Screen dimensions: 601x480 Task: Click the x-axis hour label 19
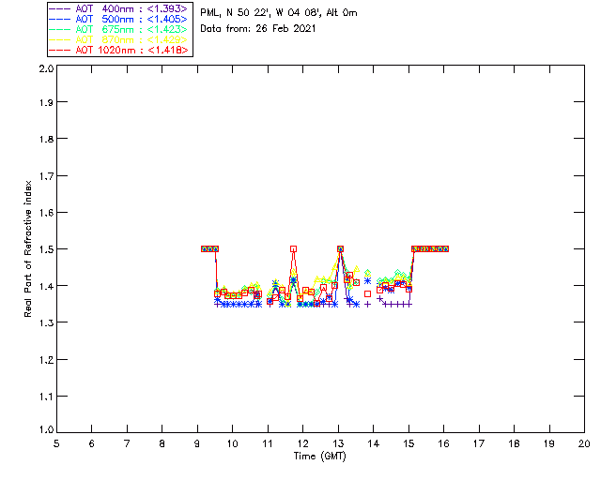pos(549,443)
